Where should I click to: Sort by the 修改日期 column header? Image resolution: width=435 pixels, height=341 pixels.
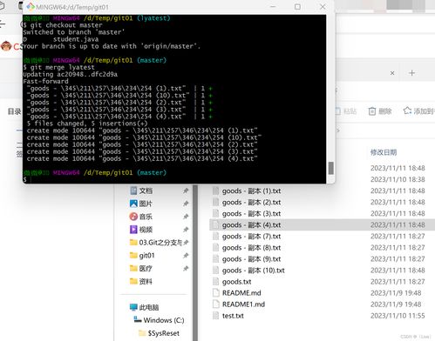point(384,152)
